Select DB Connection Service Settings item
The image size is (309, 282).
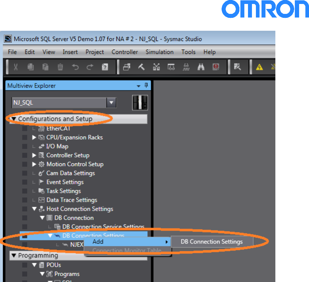coord(103,227)
